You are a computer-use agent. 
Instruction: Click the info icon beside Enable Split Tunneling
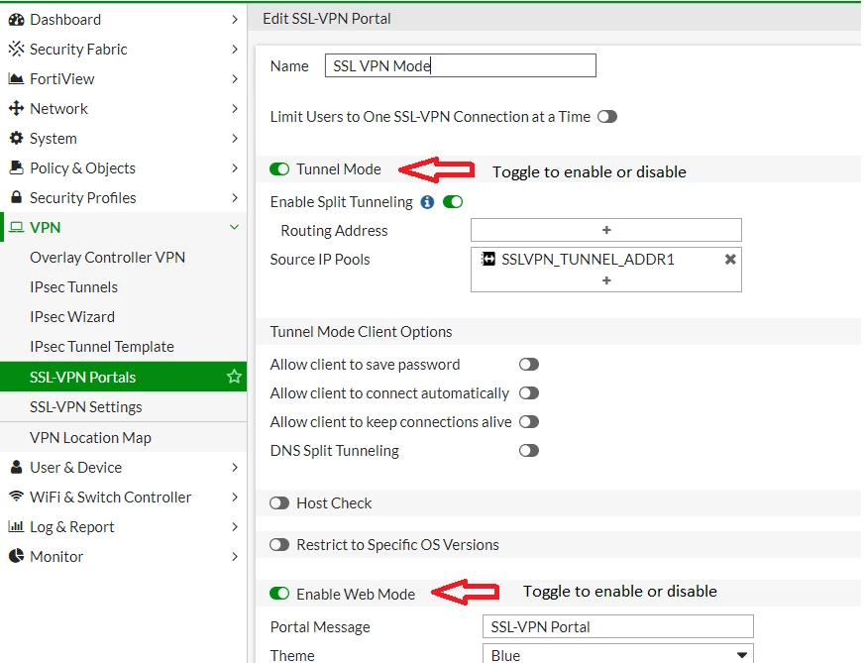427,202
